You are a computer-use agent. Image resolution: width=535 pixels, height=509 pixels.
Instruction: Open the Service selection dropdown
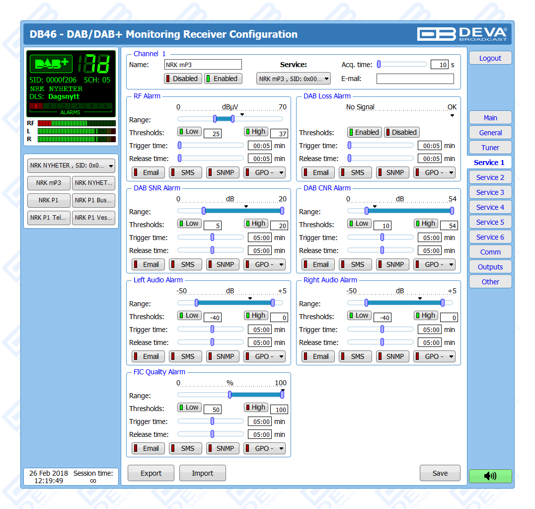pos(293,79)
